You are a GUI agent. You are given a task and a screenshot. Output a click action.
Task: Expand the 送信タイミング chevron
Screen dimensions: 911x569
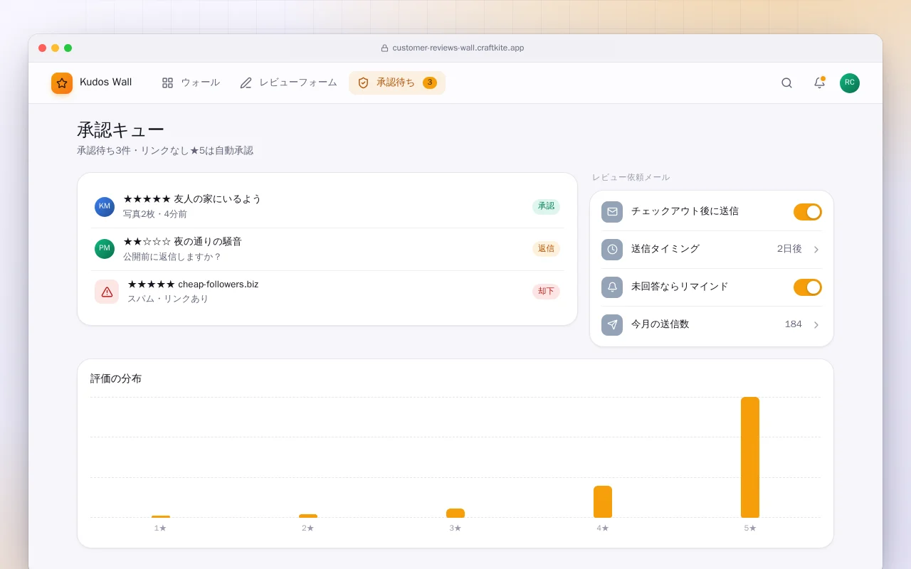816,250
